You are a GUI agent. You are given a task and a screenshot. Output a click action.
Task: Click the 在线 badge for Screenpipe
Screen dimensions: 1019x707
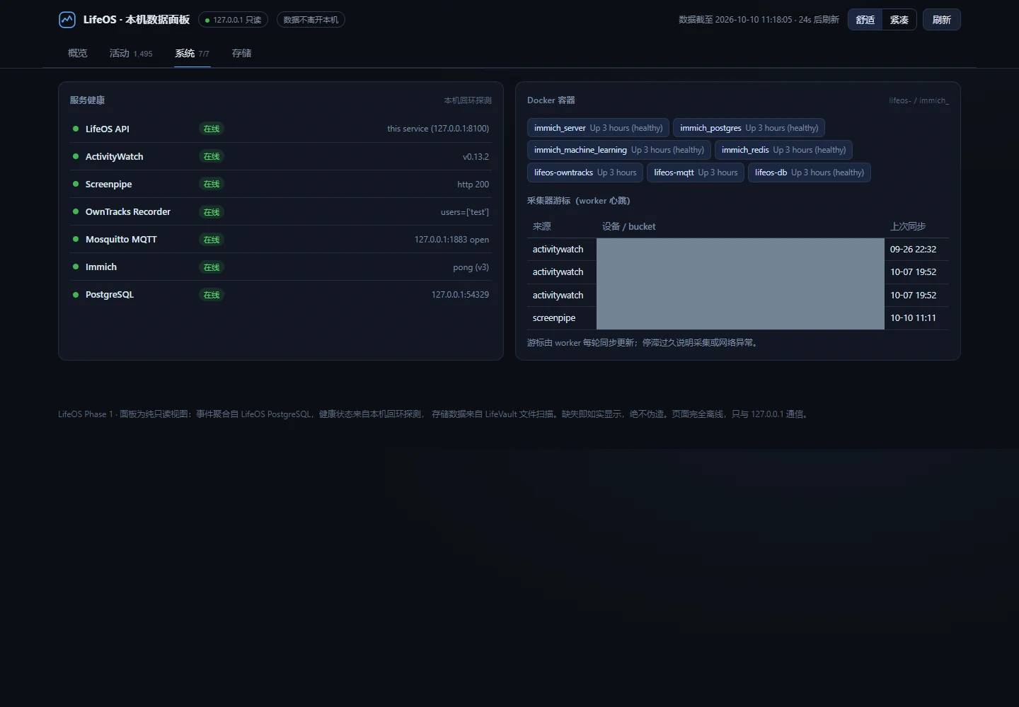pyautogui.click(x=212, y=184)
